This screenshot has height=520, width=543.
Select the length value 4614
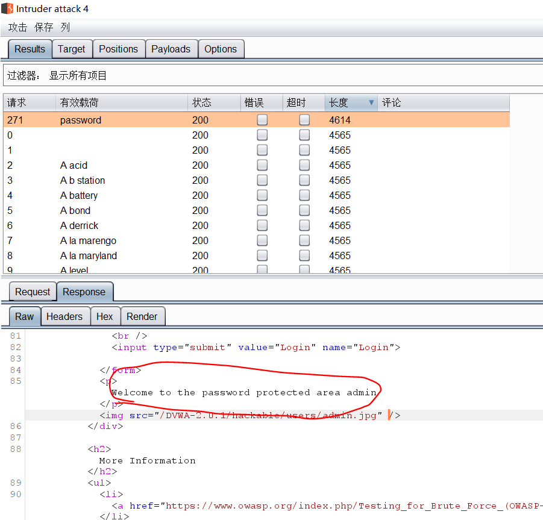click(x=340, y=120)
